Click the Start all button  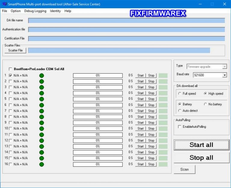pyautogui.click(x=202, y=145)
